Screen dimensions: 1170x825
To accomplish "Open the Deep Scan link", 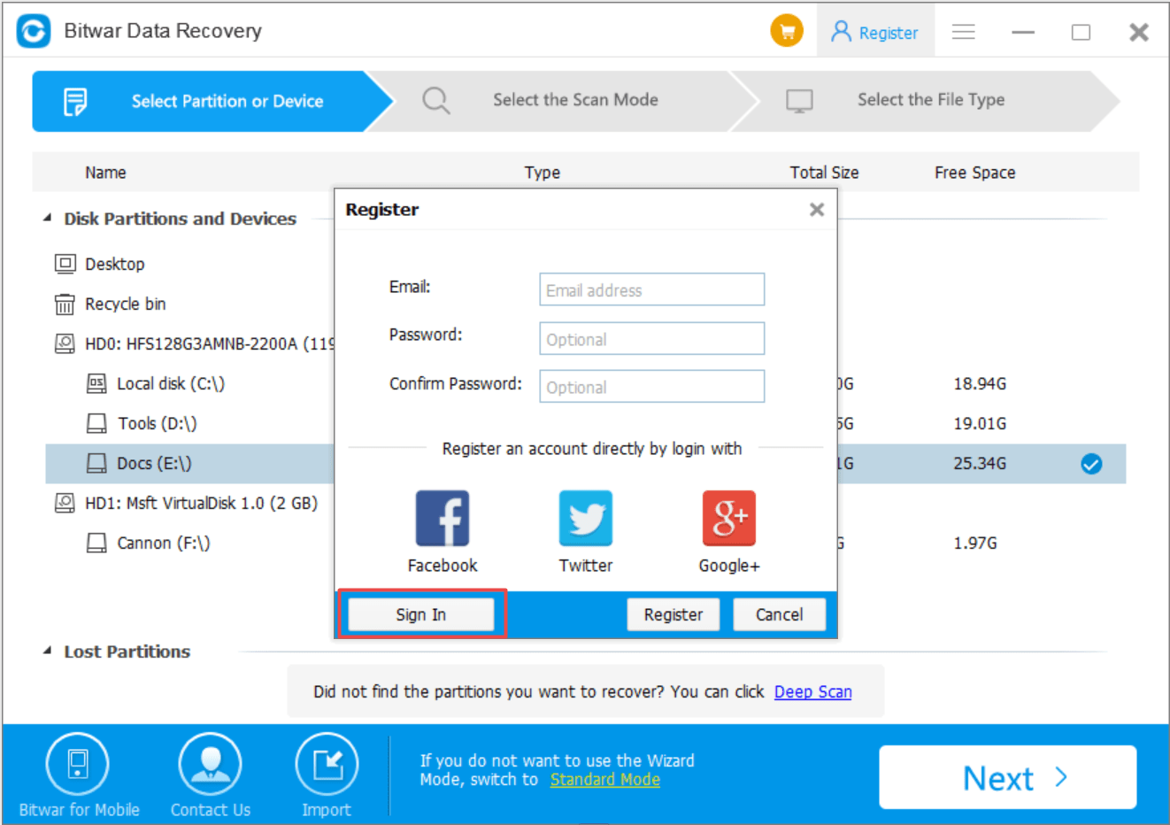I will [x=813, y=691].
